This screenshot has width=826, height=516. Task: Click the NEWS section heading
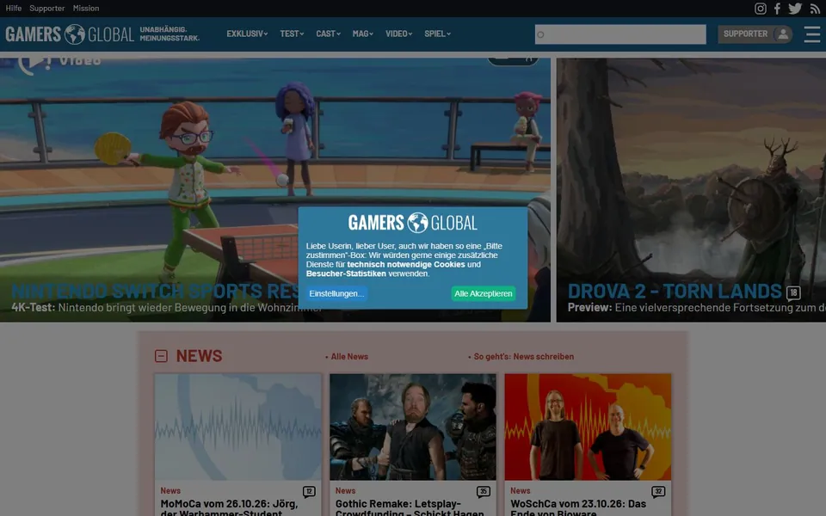[x=199, y=356]
